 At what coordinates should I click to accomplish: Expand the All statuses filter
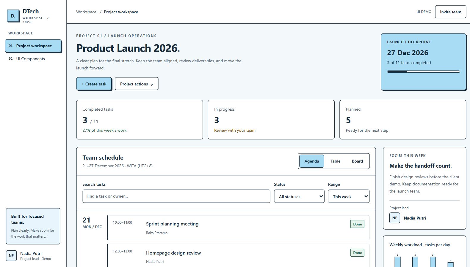point(299,196)
